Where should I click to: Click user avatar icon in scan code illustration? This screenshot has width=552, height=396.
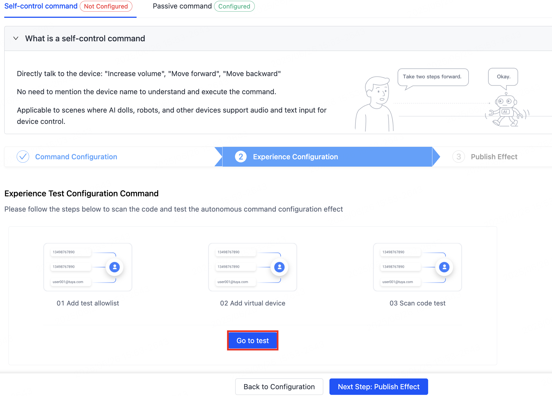(x=444, y=267)
